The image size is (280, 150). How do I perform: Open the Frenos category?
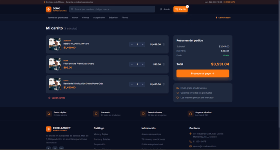tap(86, 18)
